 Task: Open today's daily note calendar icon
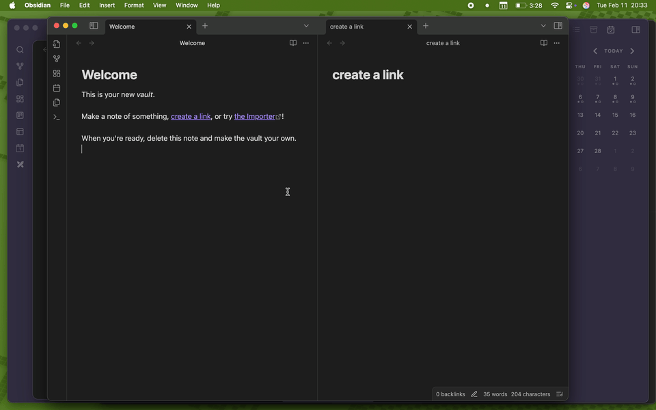click(x=57, y=88)
